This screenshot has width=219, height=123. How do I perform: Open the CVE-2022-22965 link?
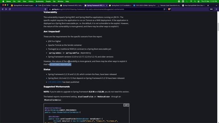55,82
